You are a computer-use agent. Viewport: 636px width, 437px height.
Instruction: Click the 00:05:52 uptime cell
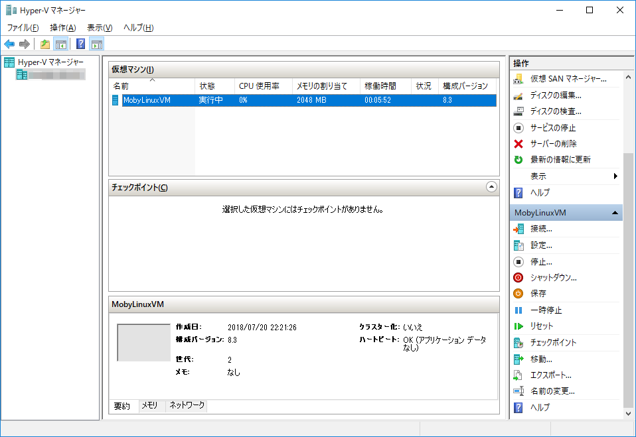pos(378,100)
